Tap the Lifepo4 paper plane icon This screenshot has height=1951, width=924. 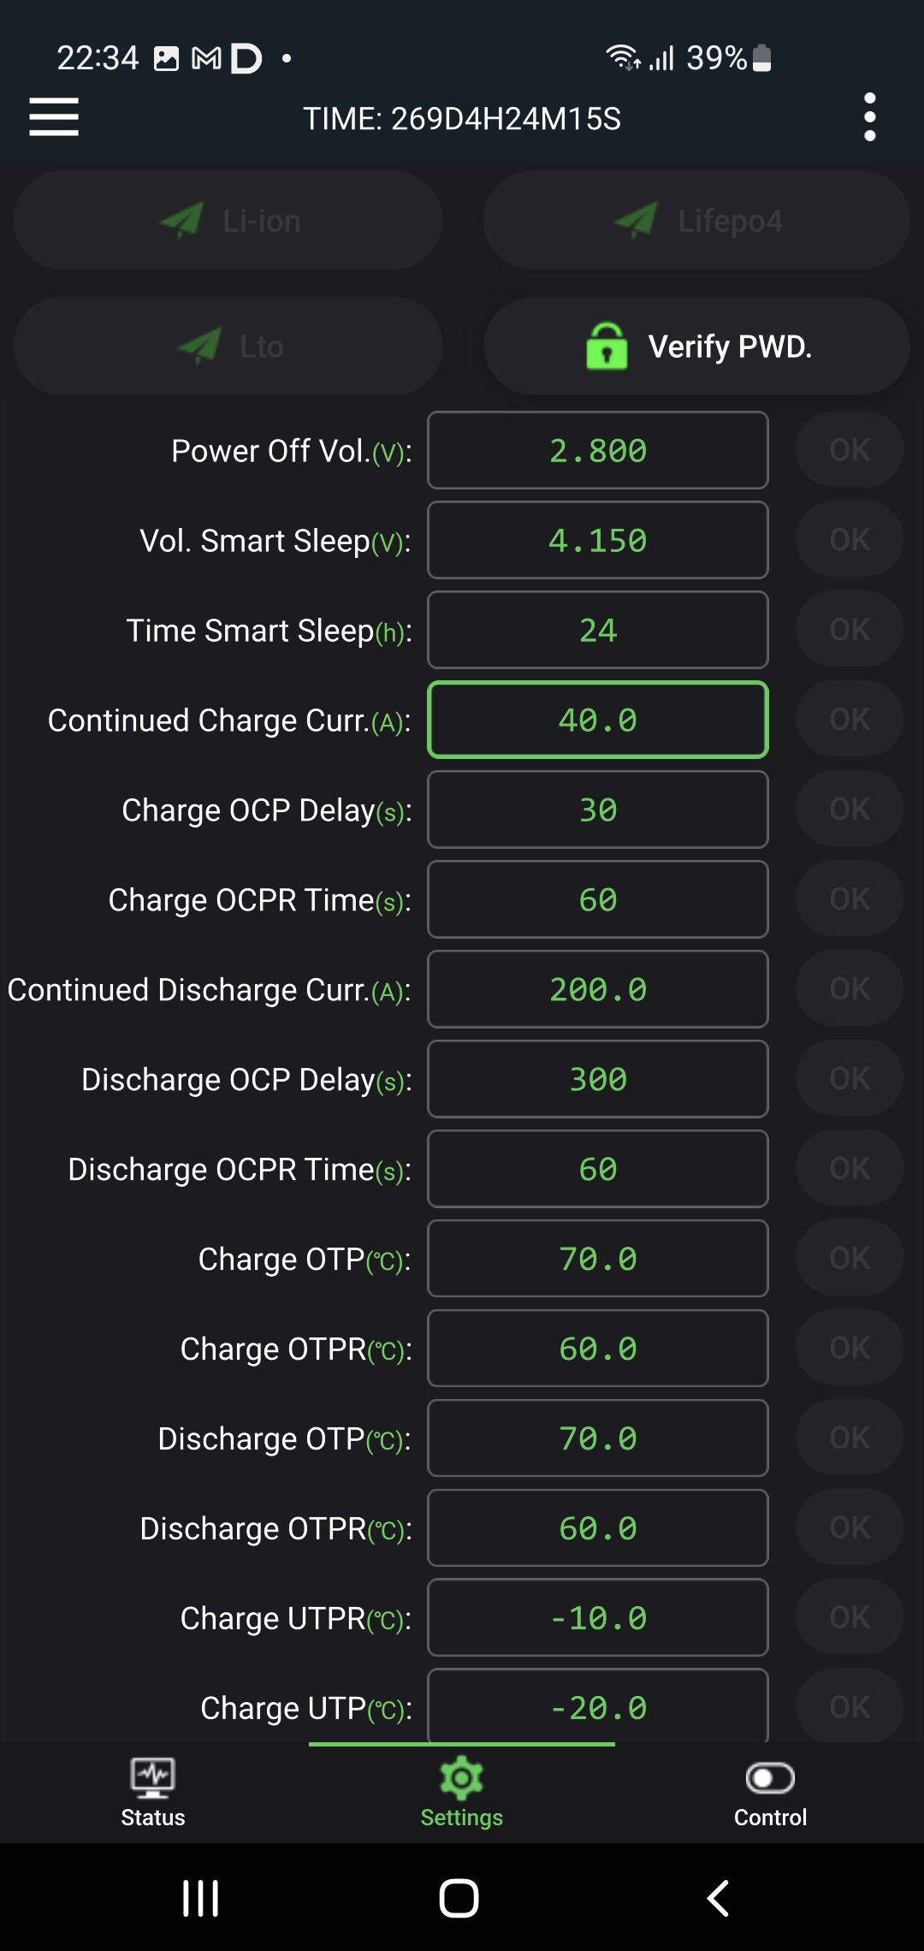[637, 221]
